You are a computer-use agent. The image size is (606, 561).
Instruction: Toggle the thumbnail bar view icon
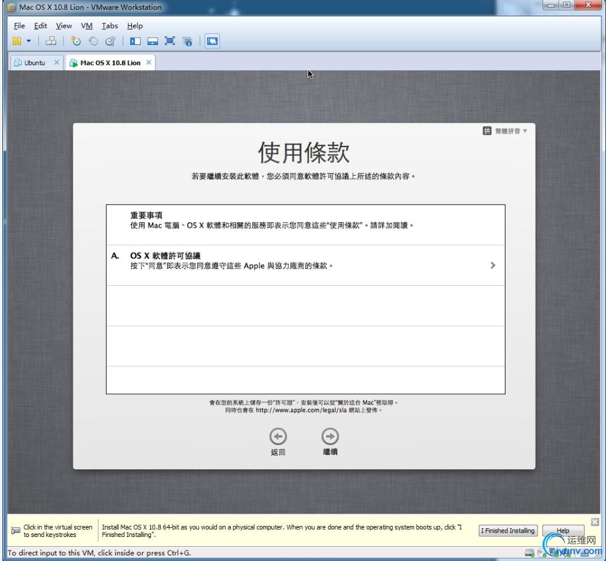coord(152,41)
